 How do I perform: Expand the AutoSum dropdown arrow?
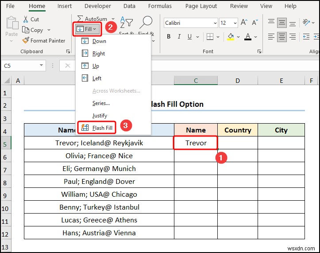(113, 19)
